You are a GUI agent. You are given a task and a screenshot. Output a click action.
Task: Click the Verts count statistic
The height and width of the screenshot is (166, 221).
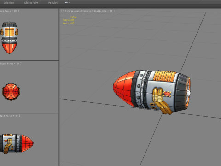pos(68,23)
